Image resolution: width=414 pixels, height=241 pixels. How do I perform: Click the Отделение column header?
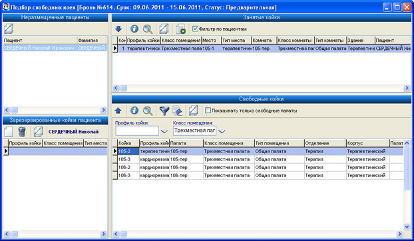325,143
